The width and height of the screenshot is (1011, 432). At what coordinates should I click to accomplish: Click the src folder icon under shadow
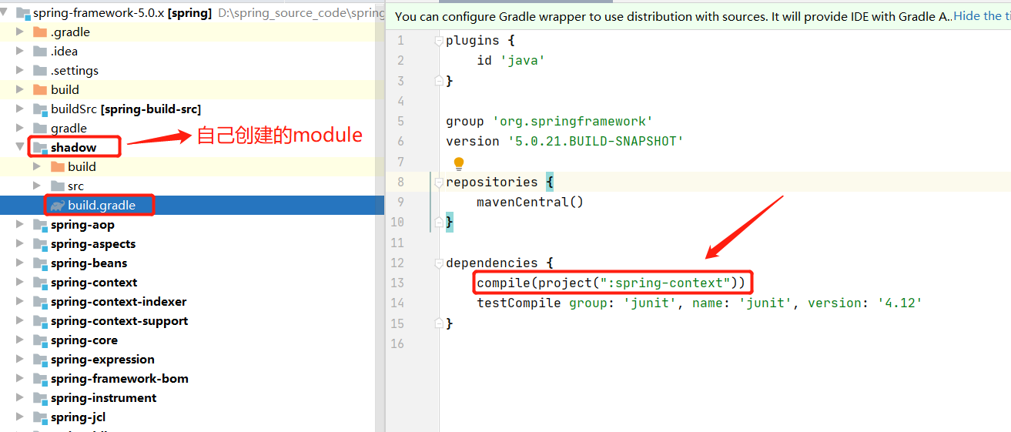point(58,186)
